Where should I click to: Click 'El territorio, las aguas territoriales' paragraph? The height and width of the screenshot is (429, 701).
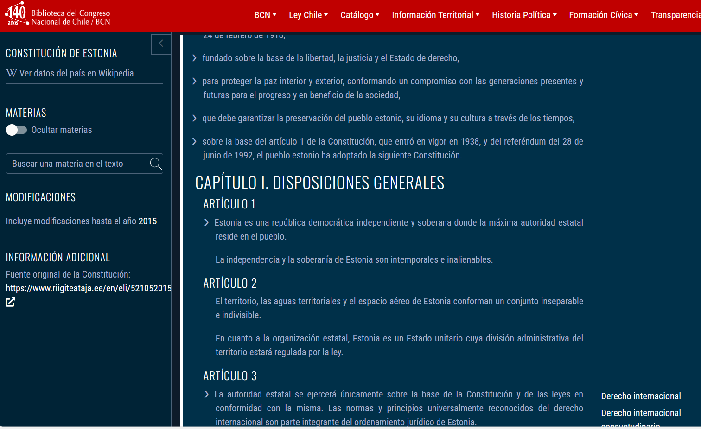coord(399,308)
